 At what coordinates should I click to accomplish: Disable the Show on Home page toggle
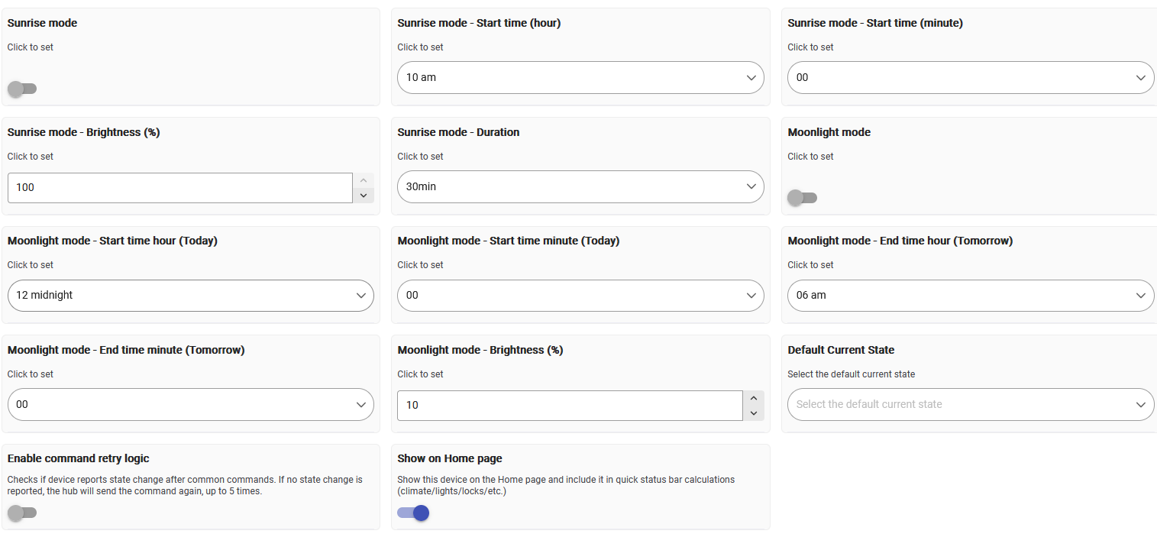413,513
